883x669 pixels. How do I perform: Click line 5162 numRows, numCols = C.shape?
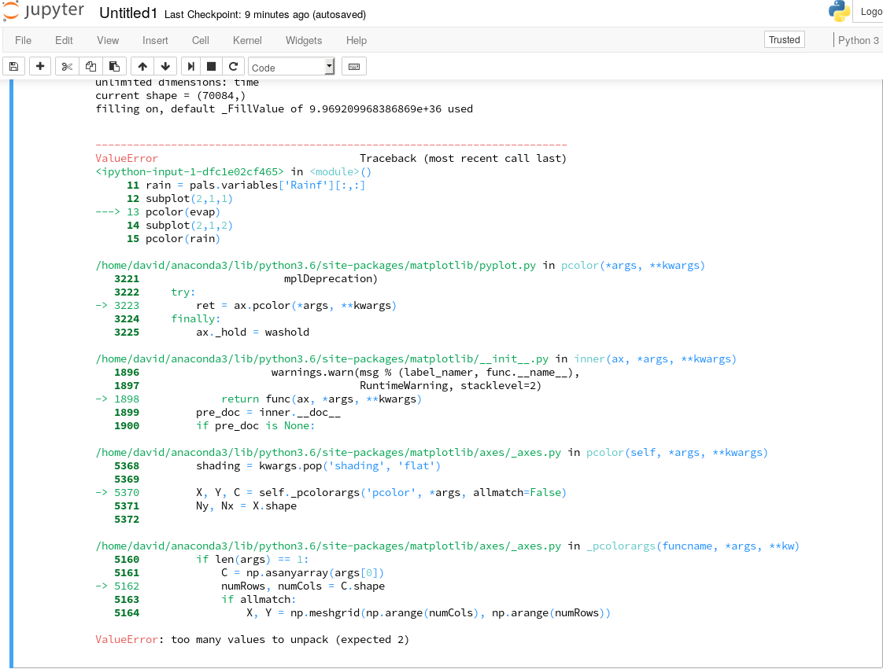tap(240, 586)
